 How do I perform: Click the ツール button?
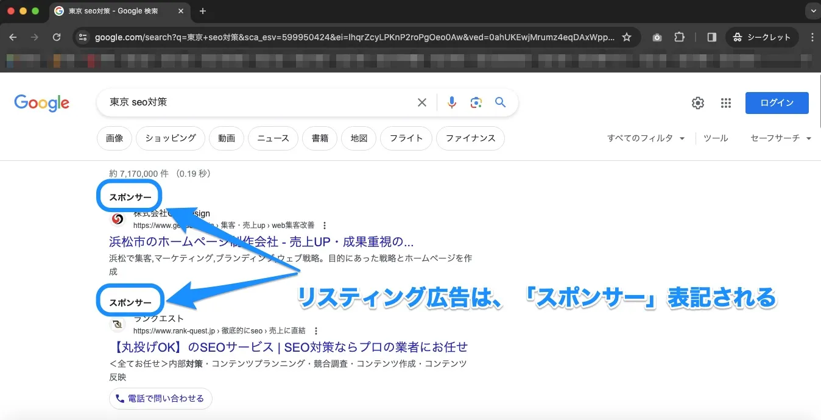point(716,138)
